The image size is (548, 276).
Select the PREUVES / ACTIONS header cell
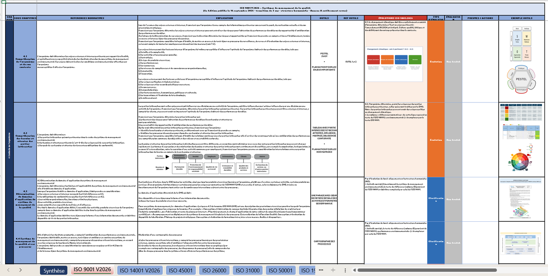[480, 18]
